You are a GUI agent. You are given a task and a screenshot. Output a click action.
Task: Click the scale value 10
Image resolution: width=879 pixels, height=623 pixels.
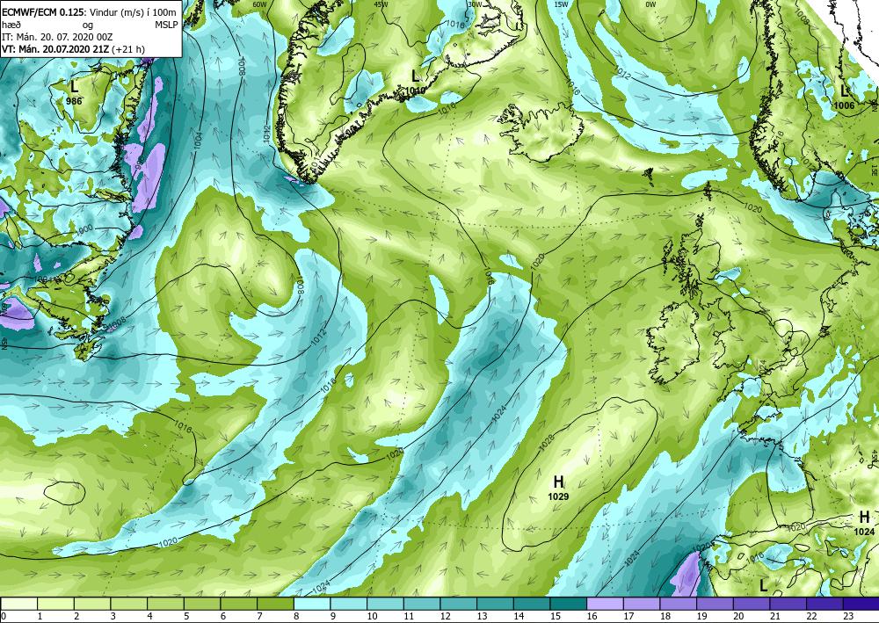372,617
